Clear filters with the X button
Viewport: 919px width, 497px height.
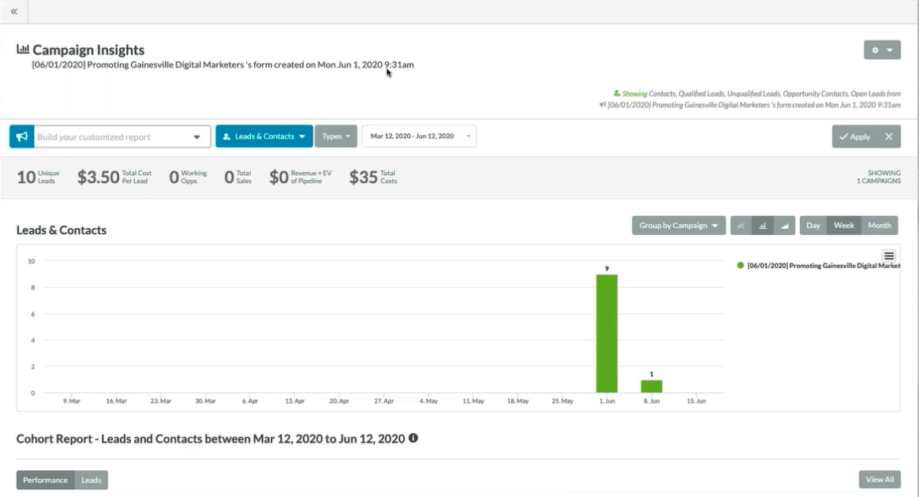[889, 136]
